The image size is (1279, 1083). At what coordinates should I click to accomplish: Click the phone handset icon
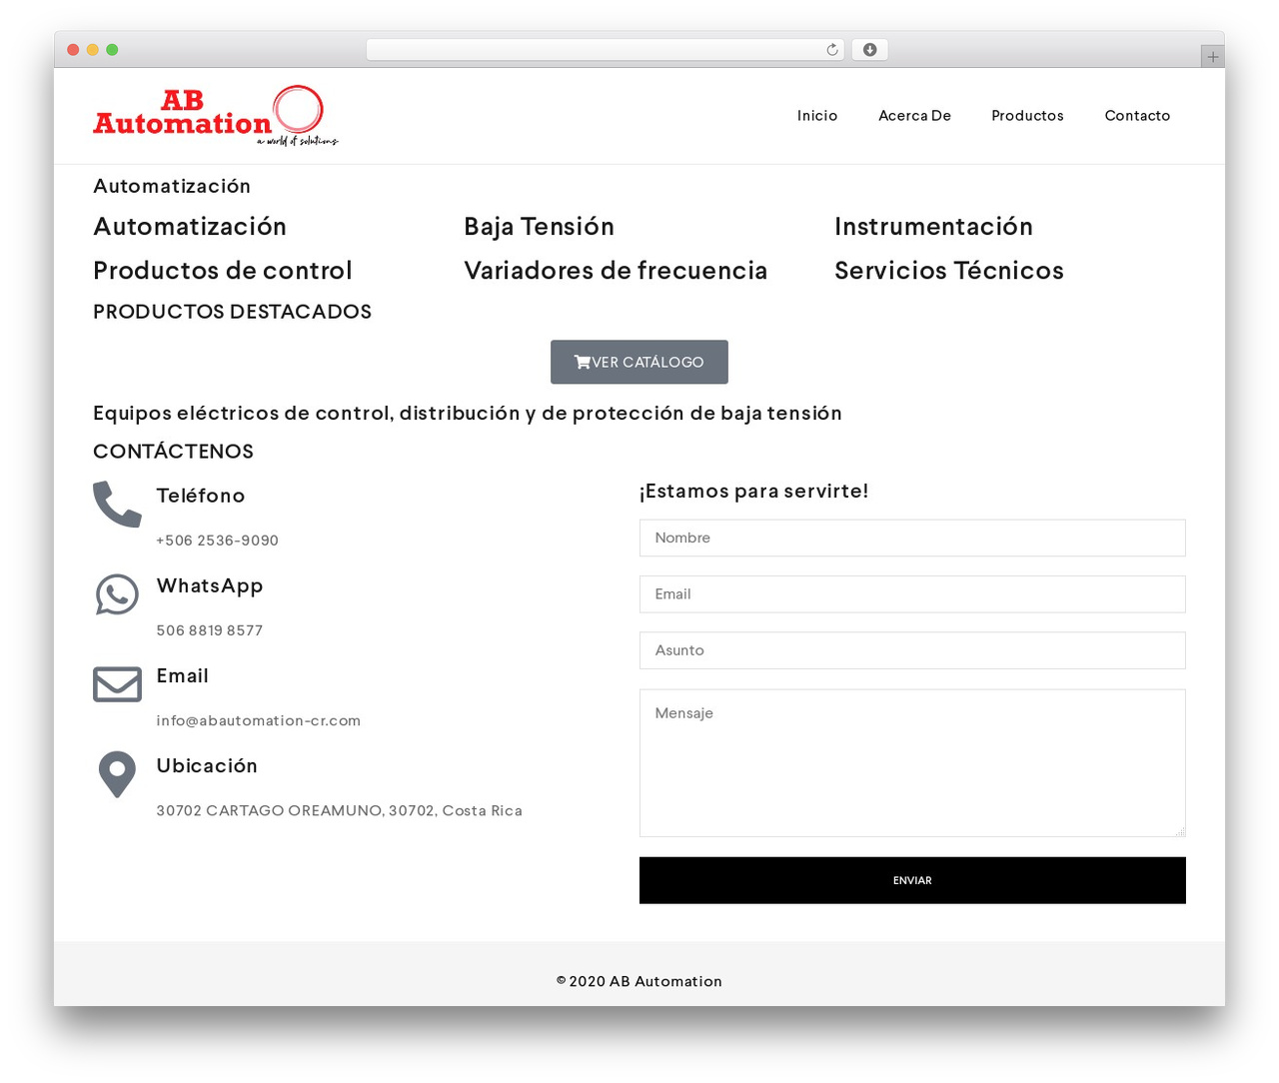(117, 504)
